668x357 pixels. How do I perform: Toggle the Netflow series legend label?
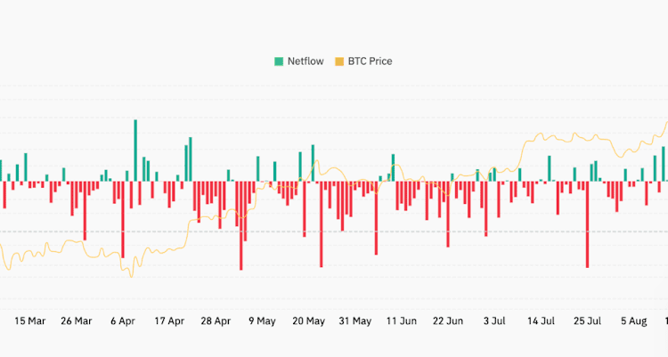[304, 61]
